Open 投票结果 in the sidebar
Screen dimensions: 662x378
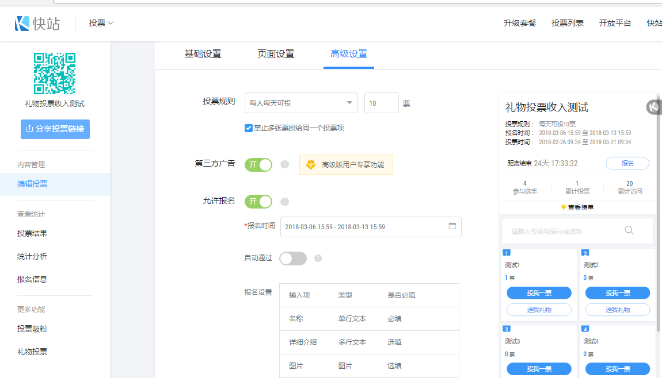point(32,233)
